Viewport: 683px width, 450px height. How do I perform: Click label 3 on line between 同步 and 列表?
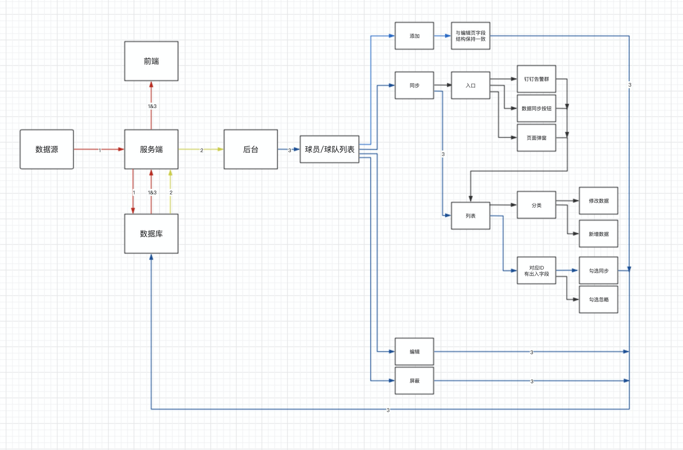click(x=443, y=154)
